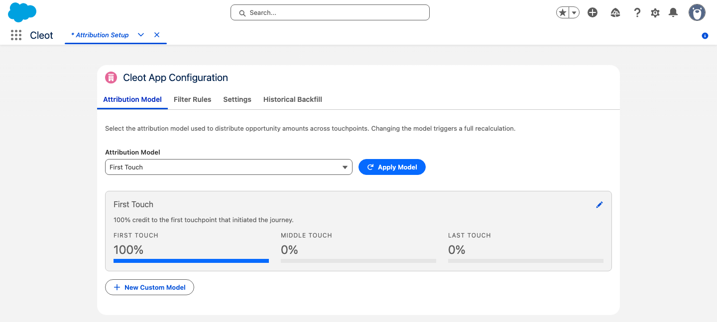Click the pink Cleot App Configuration icon

coord(111,78)
